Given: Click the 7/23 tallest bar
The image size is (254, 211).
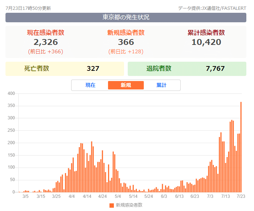Looking at the screenshot, I should point(241,147).
